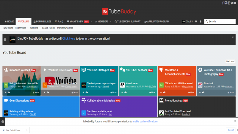
Task: Click the Mark read button
Action: (x=230, y=61)
